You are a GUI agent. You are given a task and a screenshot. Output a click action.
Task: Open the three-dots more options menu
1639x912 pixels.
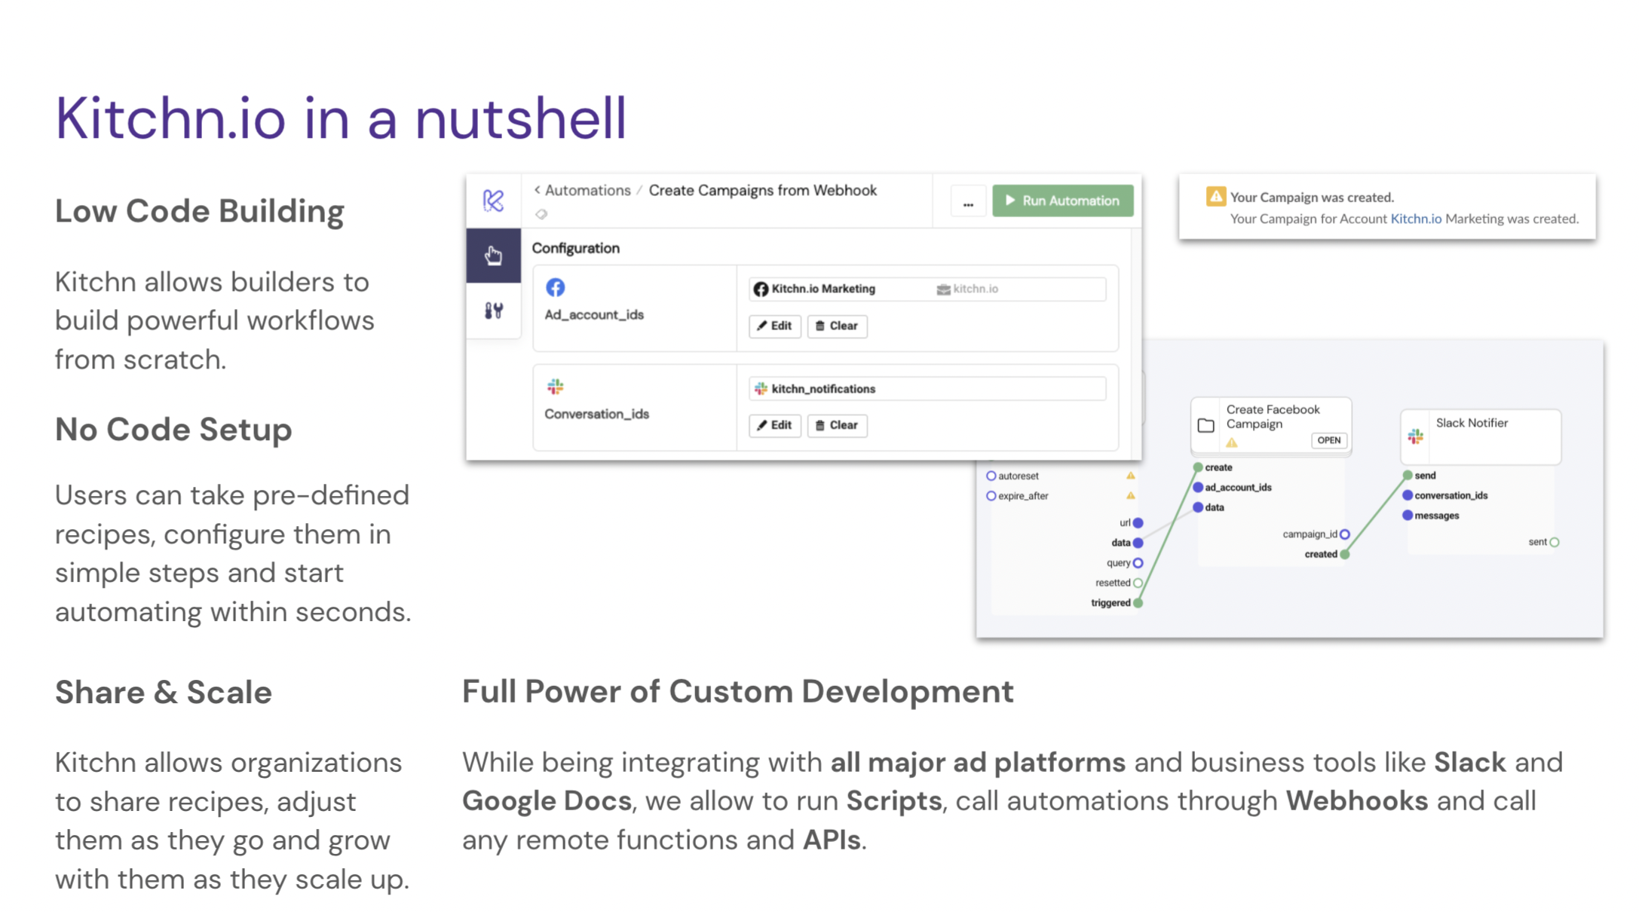(x=968, y=202)
